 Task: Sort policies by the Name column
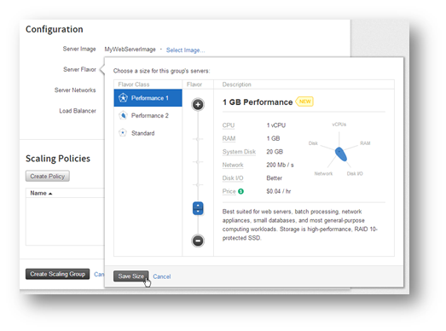click(x=41, y=193)
